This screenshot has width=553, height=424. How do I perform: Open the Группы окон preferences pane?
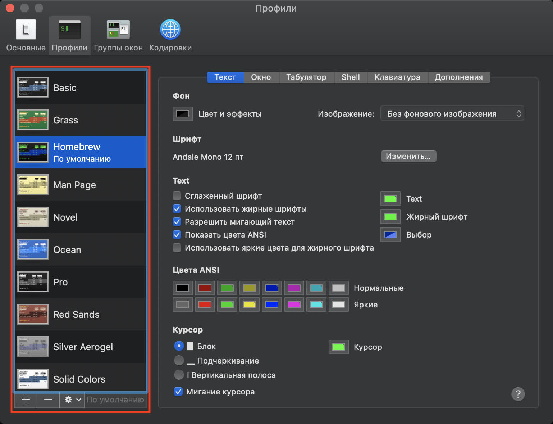click(x=118, y=35)
